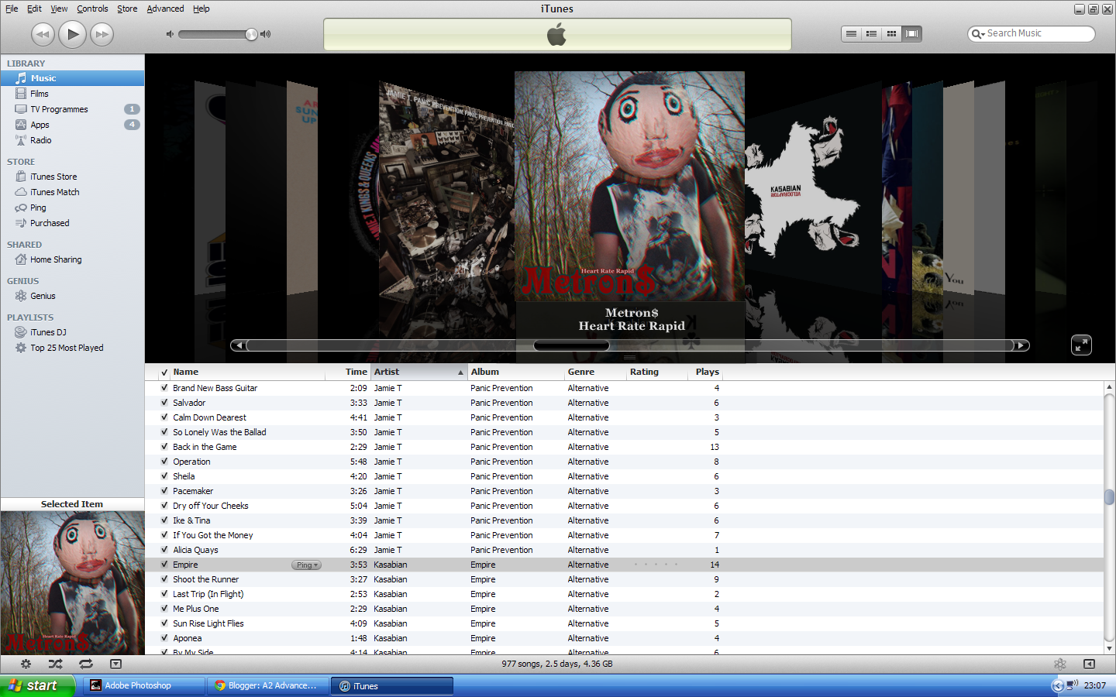Image resolution: width=1116 pixels, height=697 pixels.
Task: Click Cover Flow scrollbar right arrow
Action: 1021,345
